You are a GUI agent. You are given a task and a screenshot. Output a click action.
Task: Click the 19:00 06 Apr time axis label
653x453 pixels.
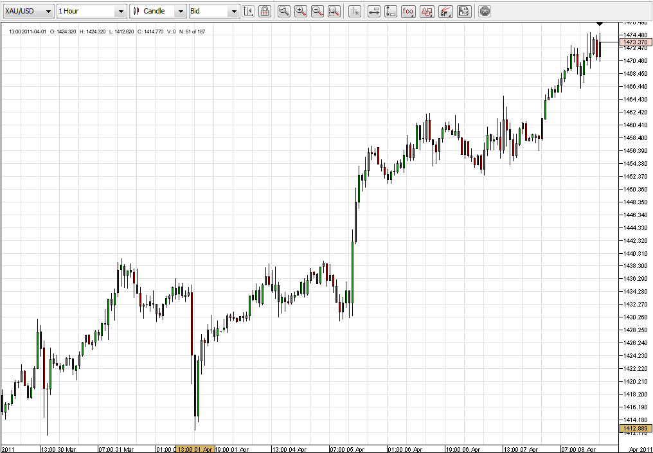(463, 450)
